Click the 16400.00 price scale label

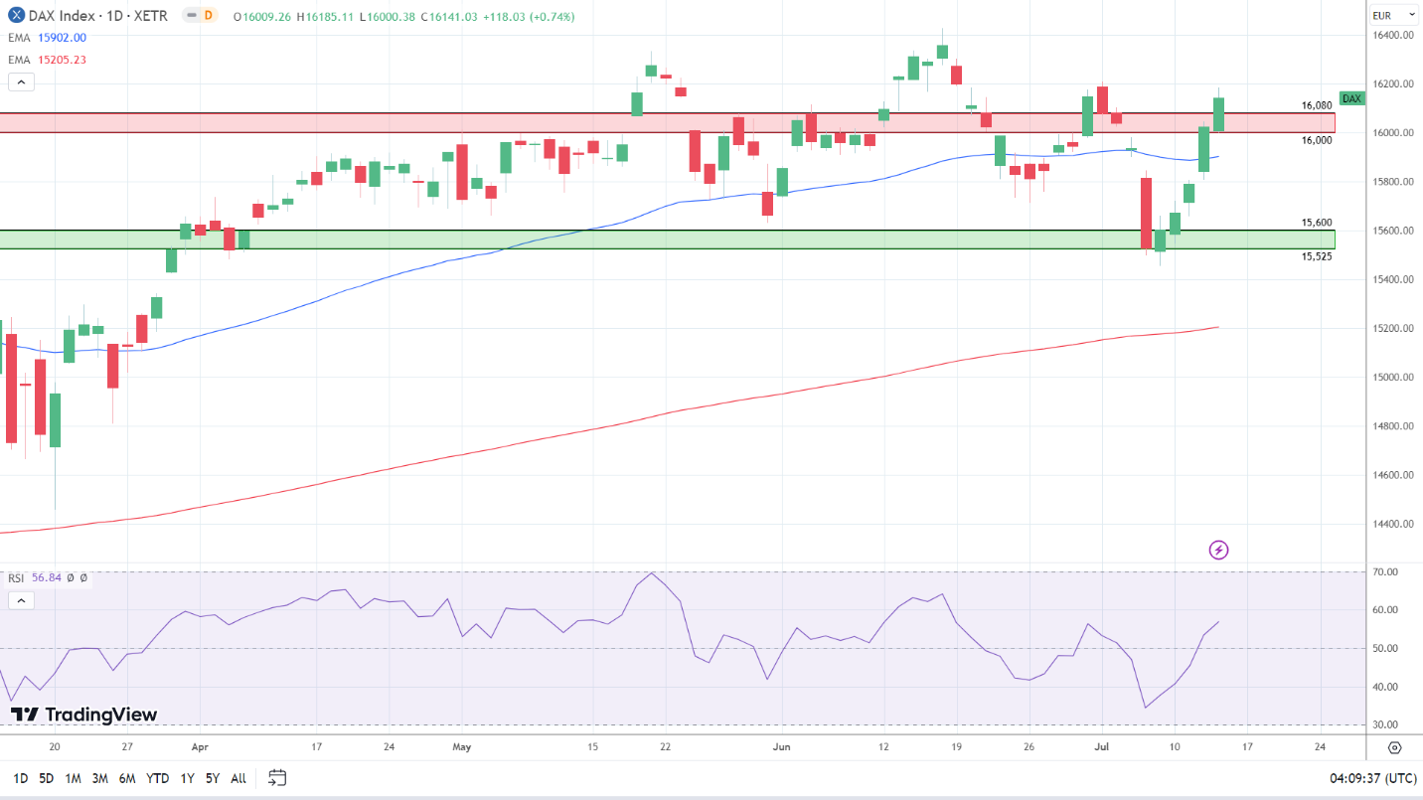click(1394, 35)
